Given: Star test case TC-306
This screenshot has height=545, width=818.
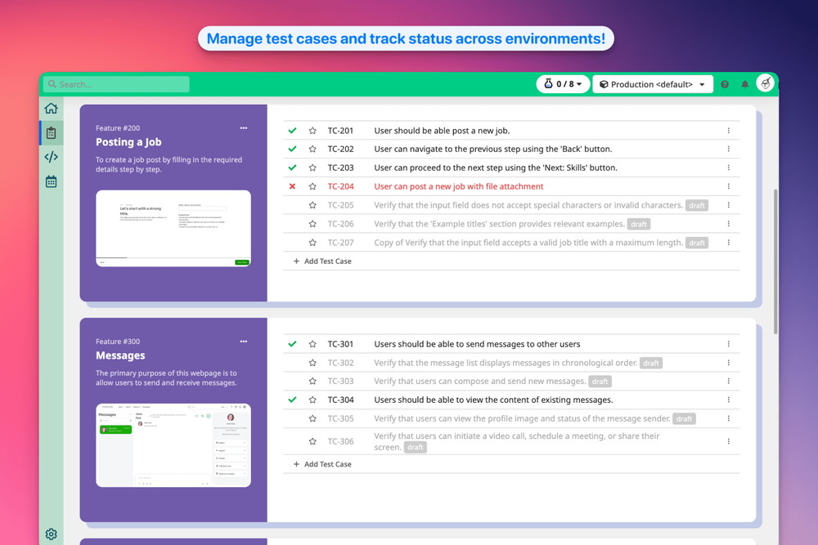Looking at the screenshot, I should coord(312,442).
